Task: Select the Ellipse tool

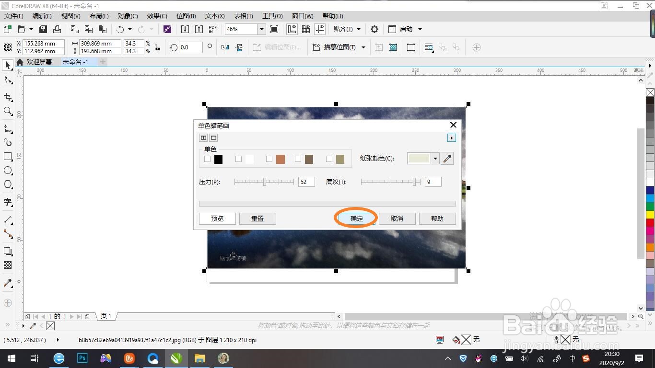Action: [x=8, y=171]
